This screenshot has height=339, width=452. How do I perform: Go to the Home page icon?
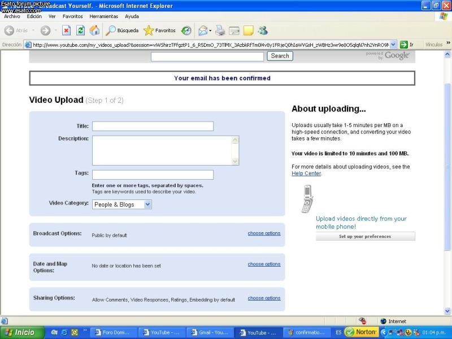coord(94,31)
